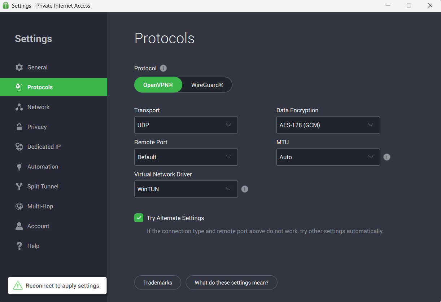The width and height of the screenshot is (441, 302).
Task: Open the Account settings tab
Action: click(x=38, y=226)
